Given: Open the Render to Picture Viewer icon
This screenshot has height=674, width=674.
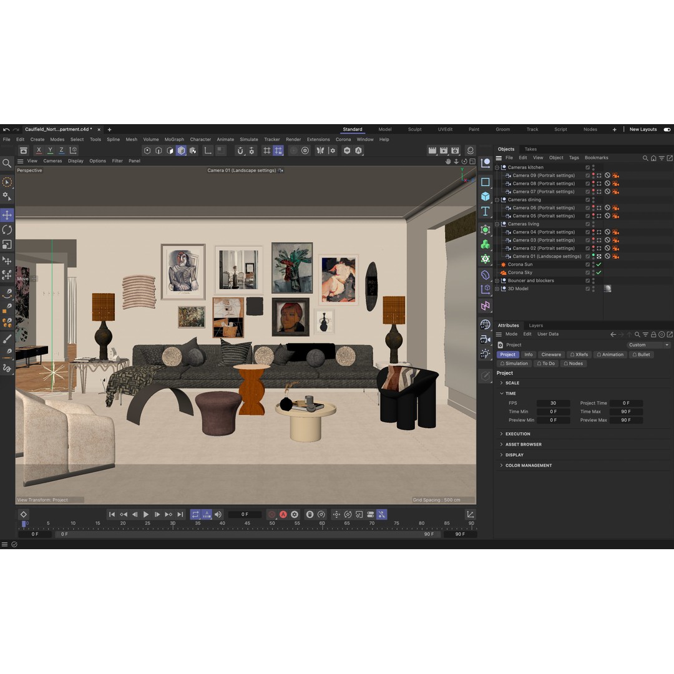Looking at the screenshot, I should click(x=444, y=150).
